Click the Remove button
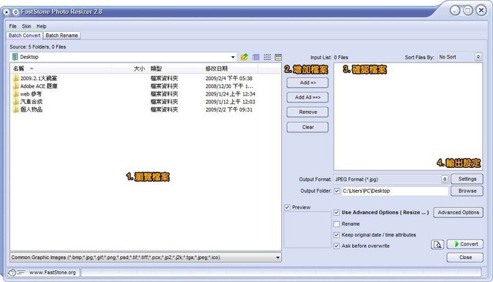 click(307, 112)
